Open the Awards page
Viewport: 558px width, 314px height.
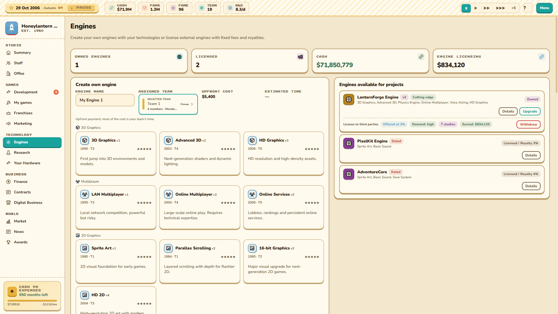coord(32,242)
